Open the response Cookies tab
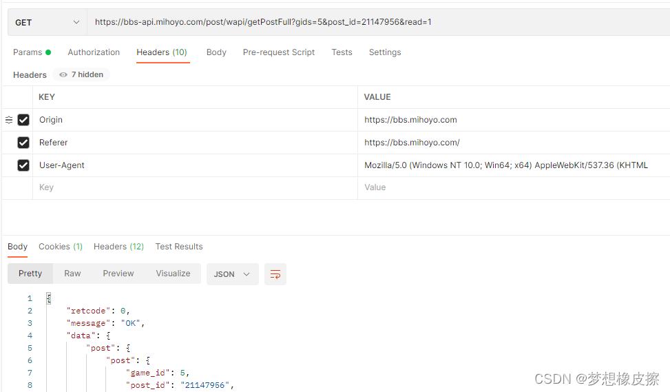 60,247
